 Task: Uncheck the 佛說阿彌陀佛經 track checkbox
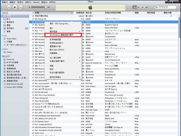point(33,16)
